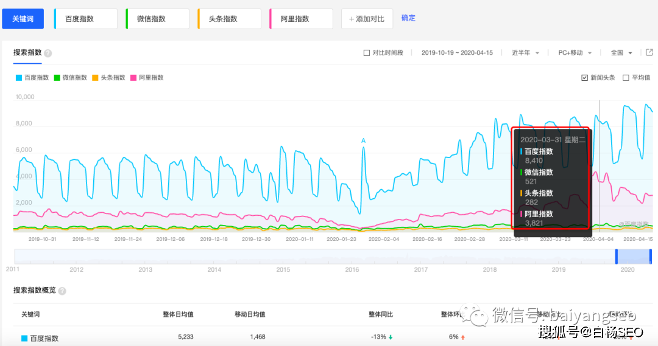Click the 关键词 button

[x=23, y=19]
